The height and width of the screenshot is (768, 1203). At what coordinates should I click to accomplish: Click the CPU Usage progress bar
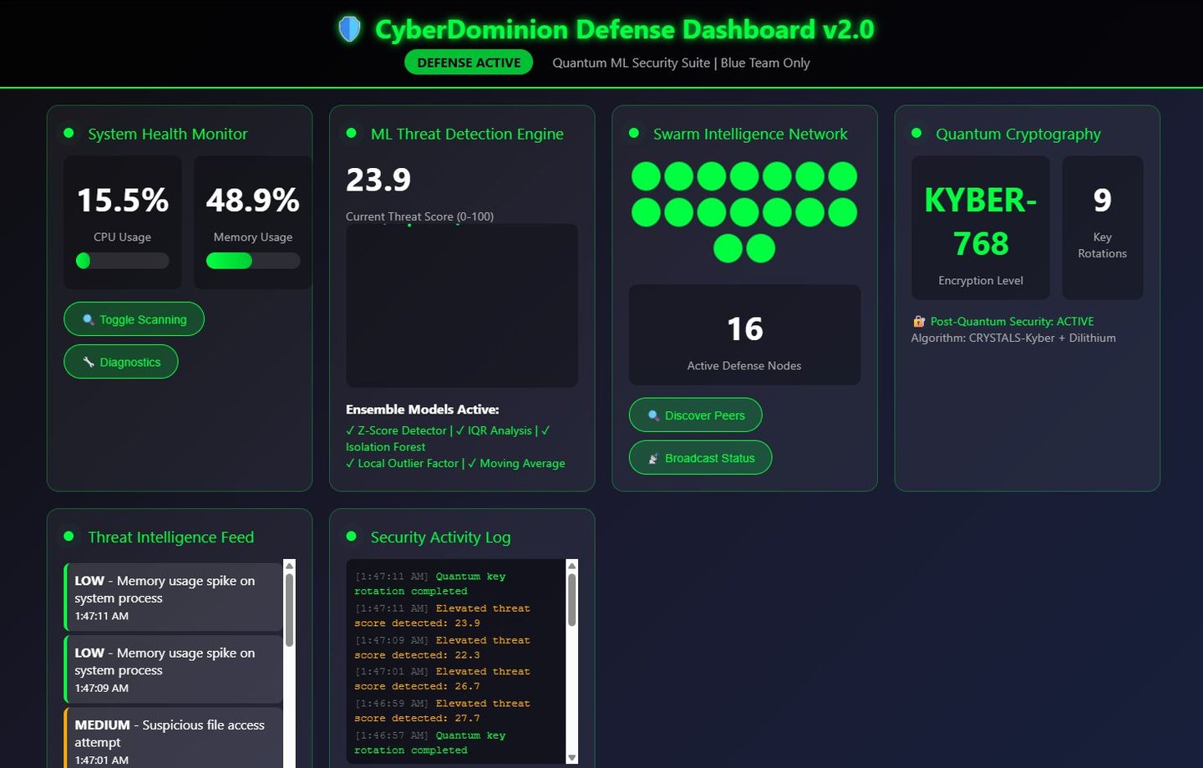click(123, 261)
